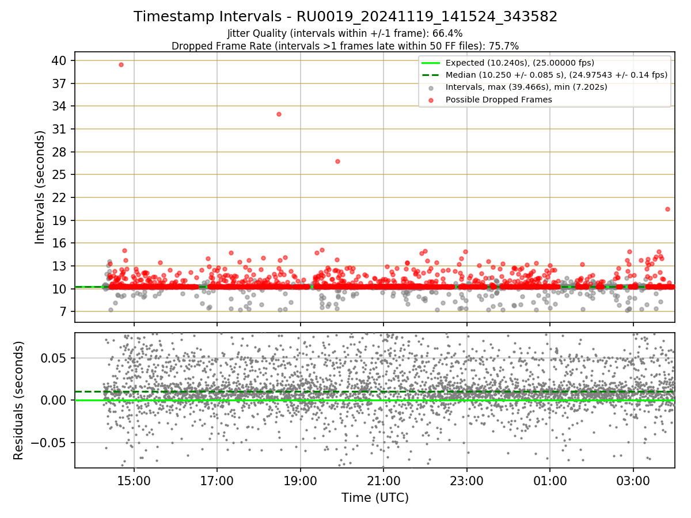Click the plot title Timestamp Intervals text
The image size is (691, 518).
tap(345, 17)
